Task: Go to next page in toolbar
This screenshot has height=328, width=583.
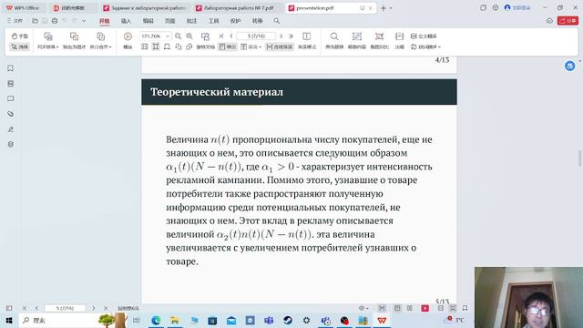Action: point(281,36)
